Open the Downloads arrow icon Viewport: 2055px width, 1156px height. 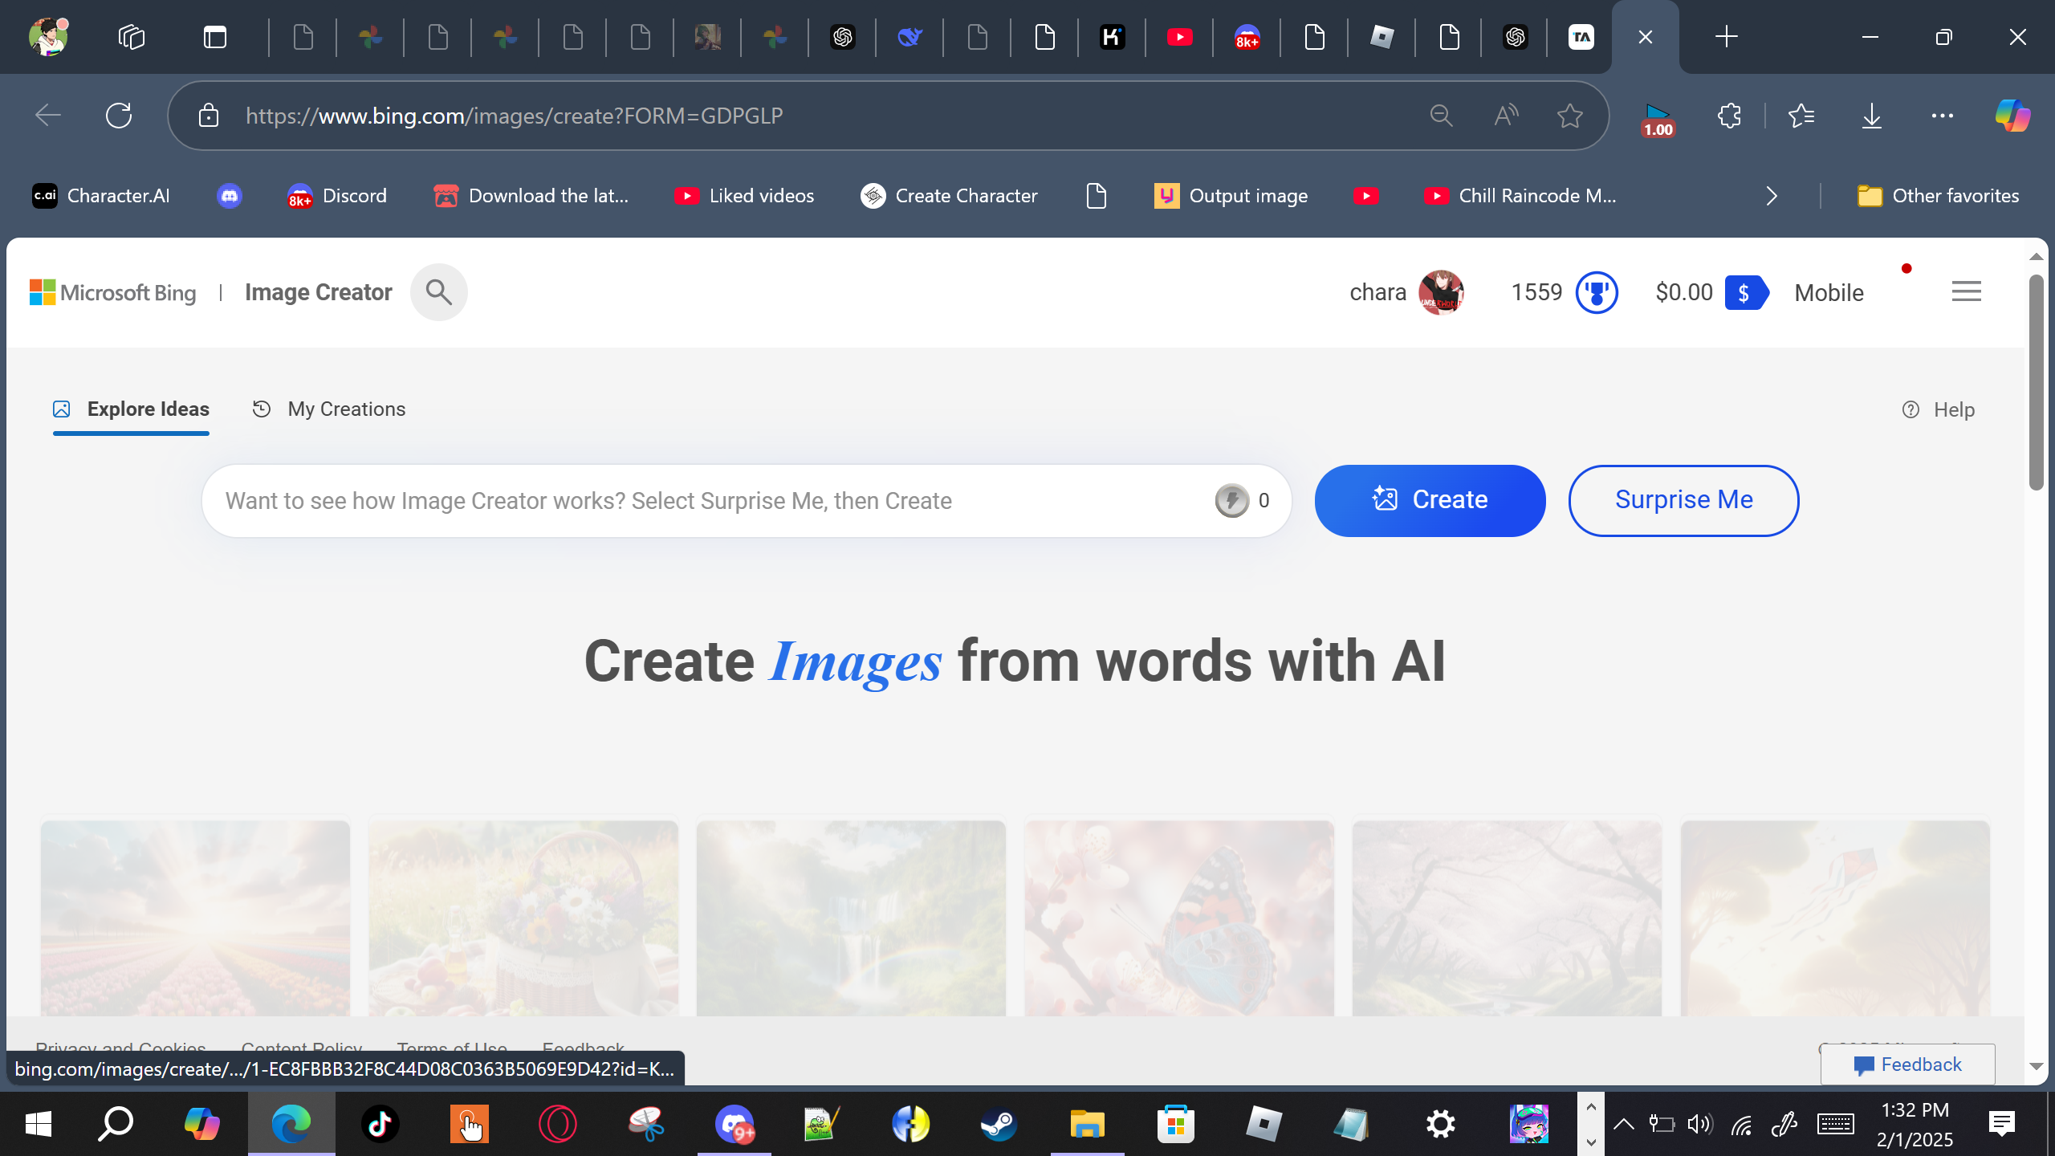click(x=1871, y=116)
